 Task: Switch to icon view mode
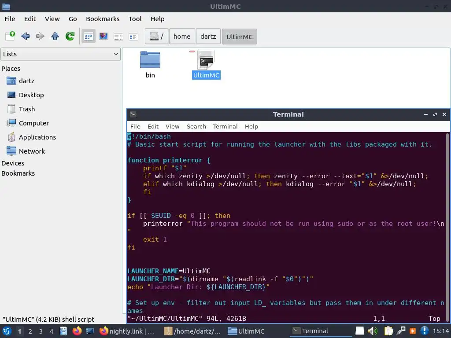coord(88,36)
